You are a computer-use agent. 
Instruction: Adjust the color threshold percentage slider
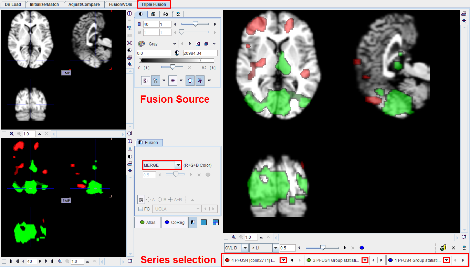tap(172, 67)
